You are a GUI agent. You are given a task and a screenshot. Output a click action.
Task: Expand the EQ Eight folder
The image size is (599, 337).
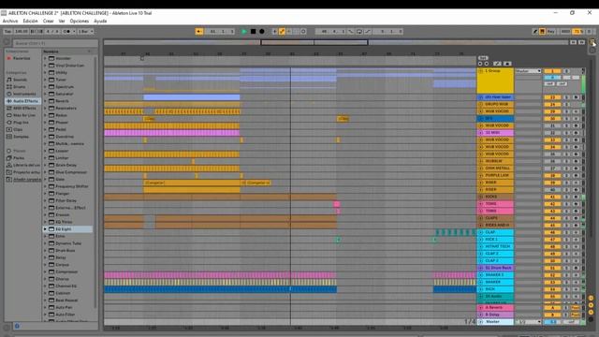coord(45,229)
